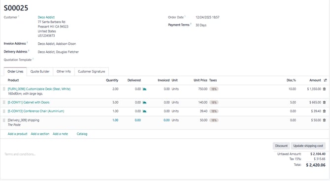Image resolution: width=330 pixels, height=181 pixels.
Task: Open the Other Info tab
Action: point(64,71)
